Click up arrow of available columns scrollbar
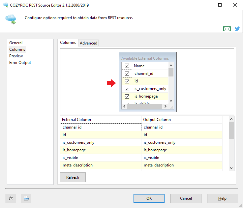 pos(171,65)
